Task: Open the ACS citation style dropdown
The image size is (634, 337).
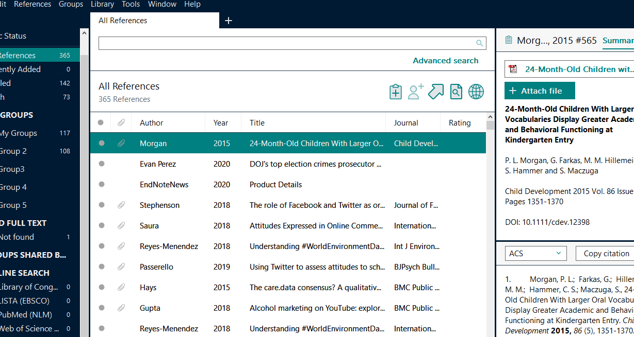Action: [535, 253]
